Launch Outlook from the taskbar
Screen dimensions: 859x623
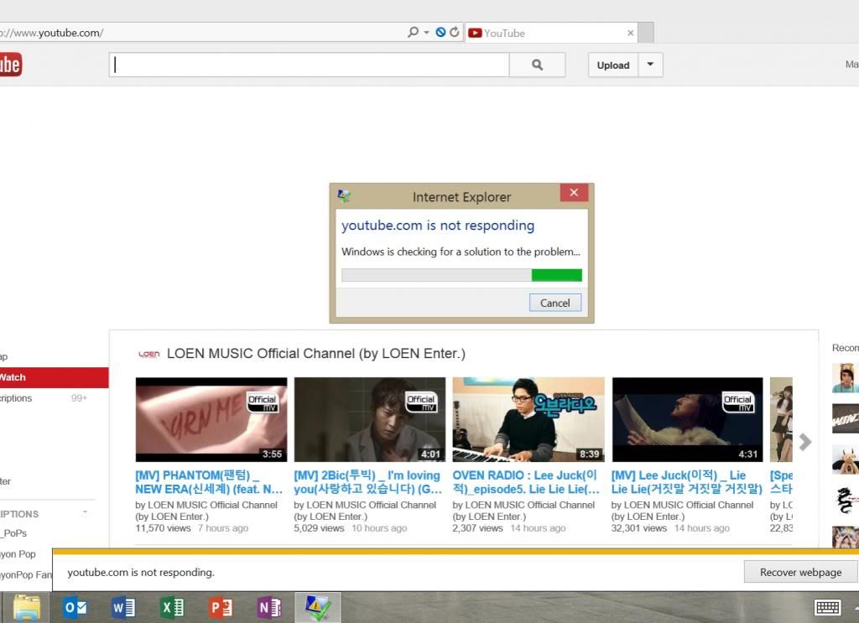[x=75, y=608]
